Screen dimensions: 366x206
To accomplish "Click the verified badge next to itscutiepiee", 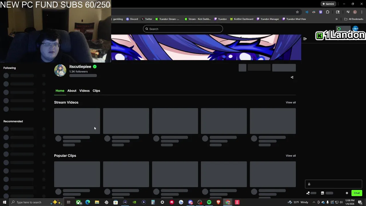I will coord(95,67).
